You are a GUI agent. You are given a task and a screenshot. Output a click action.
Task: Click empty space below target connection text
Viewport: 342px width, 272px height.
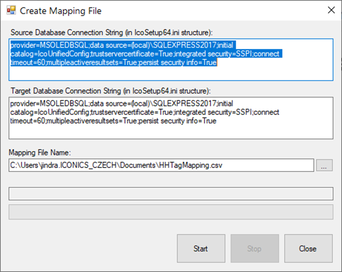[171, 132]
